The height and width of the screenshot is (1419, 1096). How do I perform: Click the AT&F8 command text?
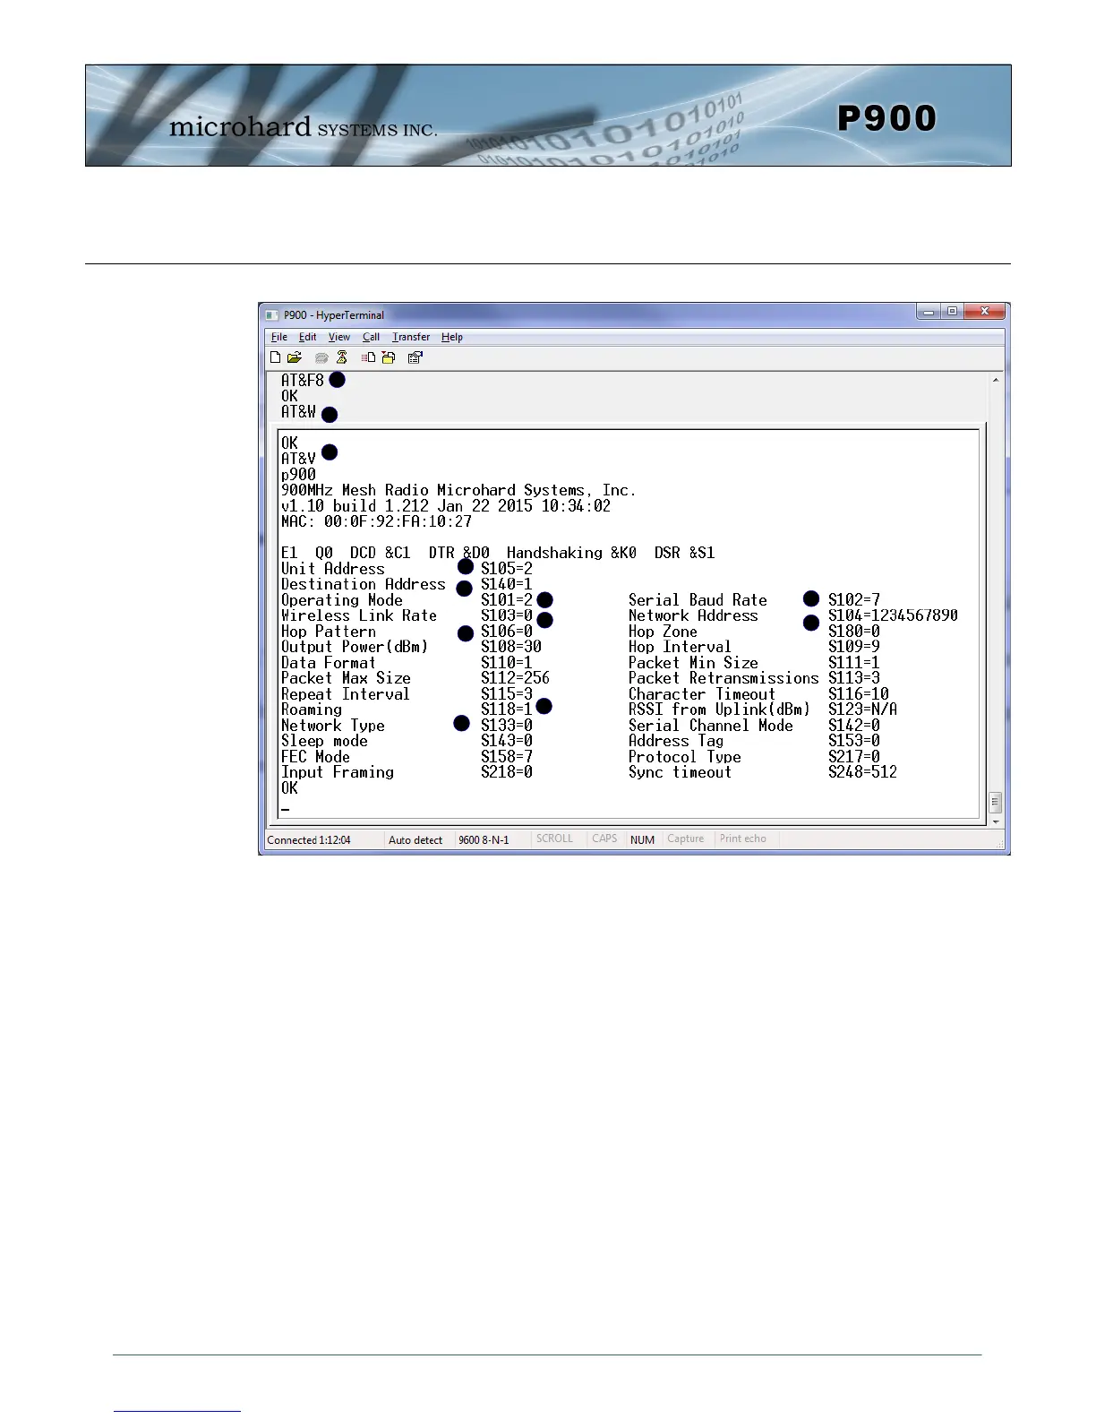pyautogui.click(x=303, y=381)
